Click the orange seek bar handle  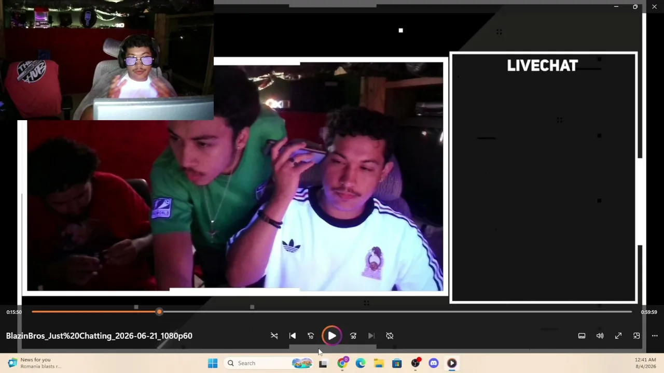point(159,312)
